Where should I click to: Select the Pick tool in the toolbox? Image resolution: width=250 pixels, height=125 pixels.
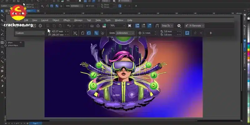(x=2, y=11)
